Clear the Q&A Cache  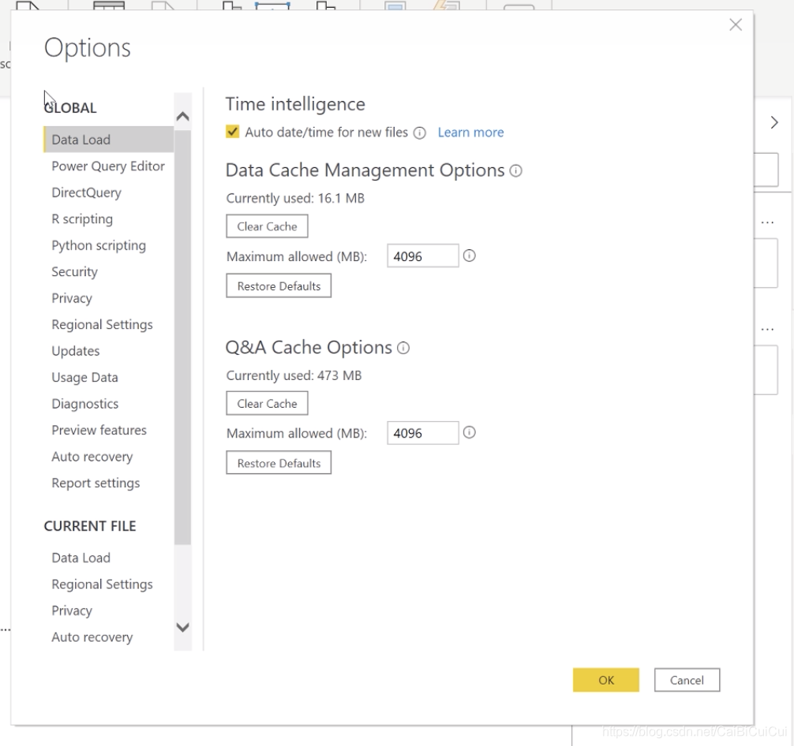coord(267,404)
